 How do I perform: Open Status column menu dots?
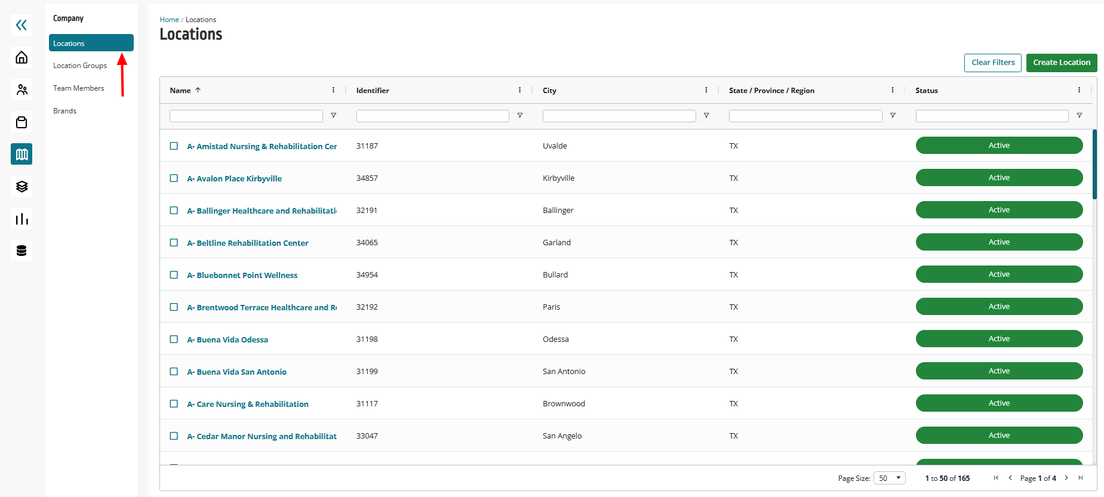point(1079,90)
